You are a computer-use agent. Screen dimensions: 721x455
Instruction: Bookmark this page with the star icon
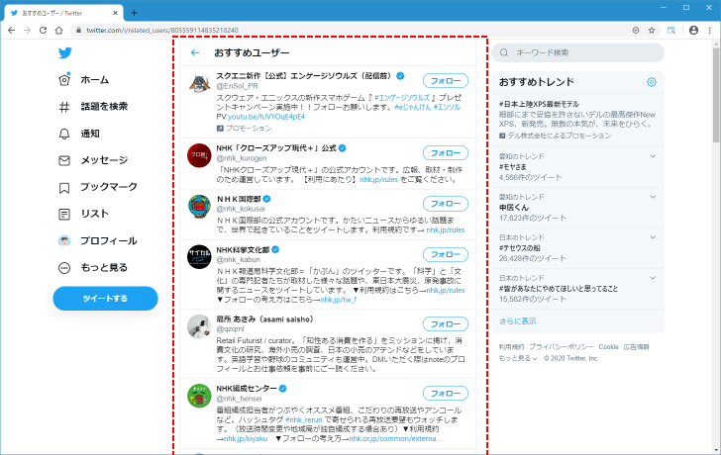(x=652, y=31)
